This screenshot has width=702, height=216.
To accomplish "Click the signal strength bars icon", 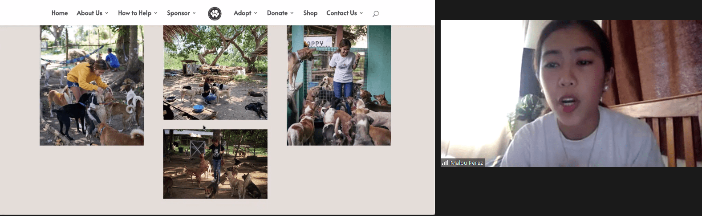I will pos(445,163).
